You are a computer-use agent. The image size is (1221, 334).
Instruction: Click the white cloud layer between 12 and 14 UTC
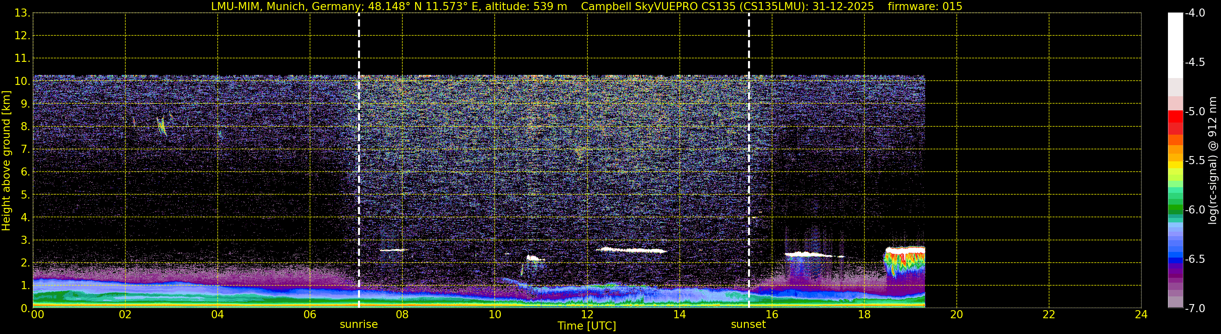(x=632, y=250)
